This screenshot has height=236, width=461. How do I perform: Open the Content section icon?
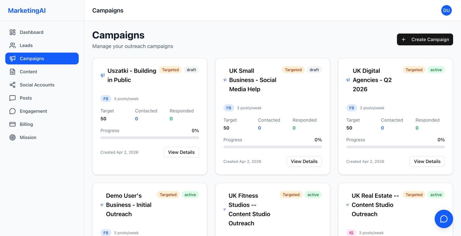[x=13, y=71]
